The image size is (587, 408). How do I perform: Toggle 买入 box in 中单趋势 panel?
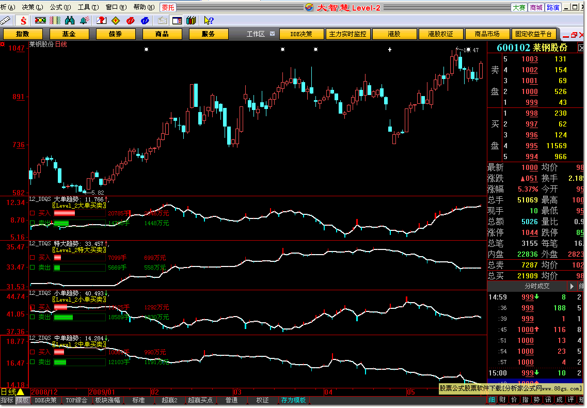(32, 352)
